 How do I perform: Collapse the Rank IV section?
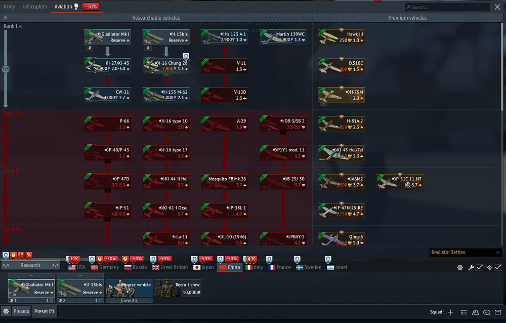click(x=14, y=229)
